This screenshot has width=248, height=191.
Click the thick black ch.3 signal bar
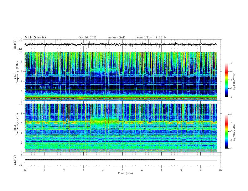(x=100, y=160)
